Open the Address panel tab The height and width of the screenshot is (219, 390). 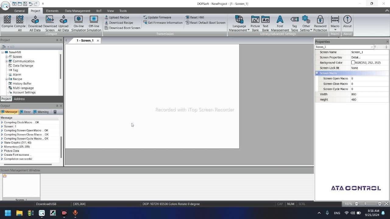(x=19, y=99)
